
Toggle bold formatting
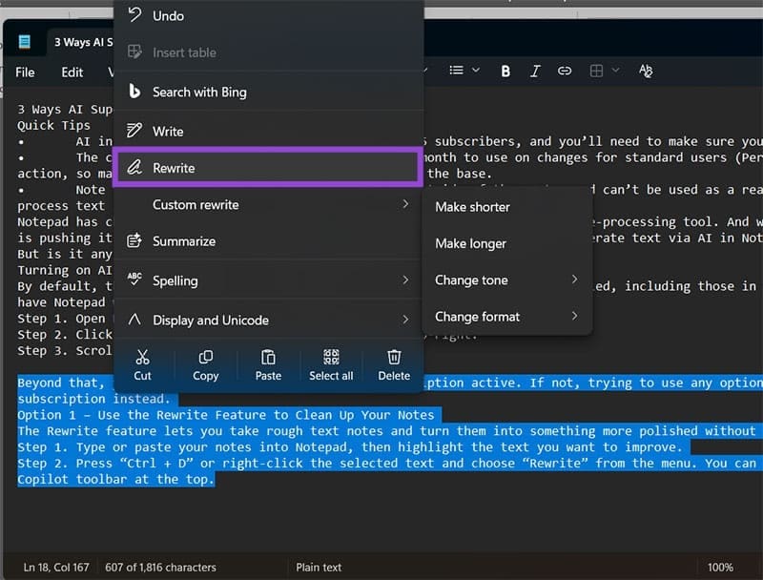click(505, 71)
